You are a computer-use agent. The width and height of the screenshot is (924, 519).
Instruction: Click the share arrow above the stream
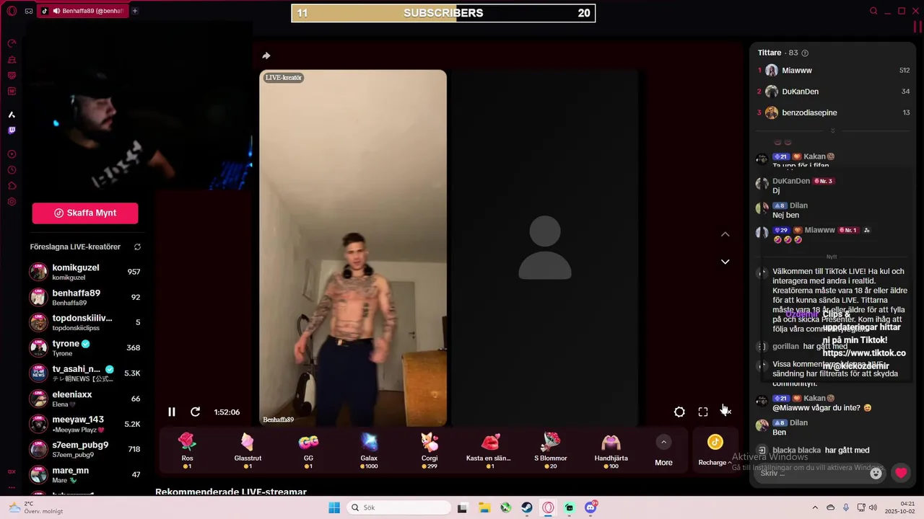point(266,56)
